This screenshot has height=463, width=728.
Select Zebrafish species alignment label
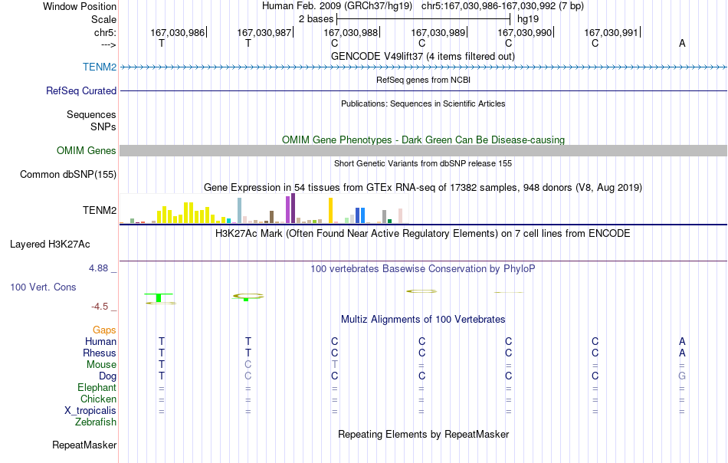(x=96, y=422)
